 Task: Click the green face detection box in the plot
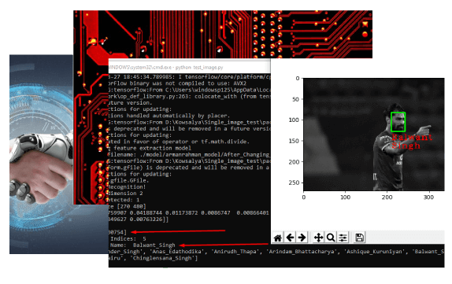point(398,122)
